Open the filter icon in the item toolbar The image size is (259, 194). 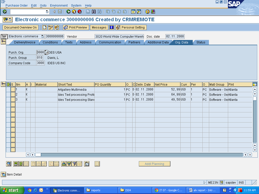tap(74, 164)
